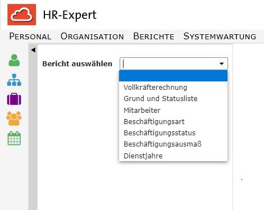Choose Grund und Statusliste report
Viewport: 264px width, 210px height.
point(173,99)
